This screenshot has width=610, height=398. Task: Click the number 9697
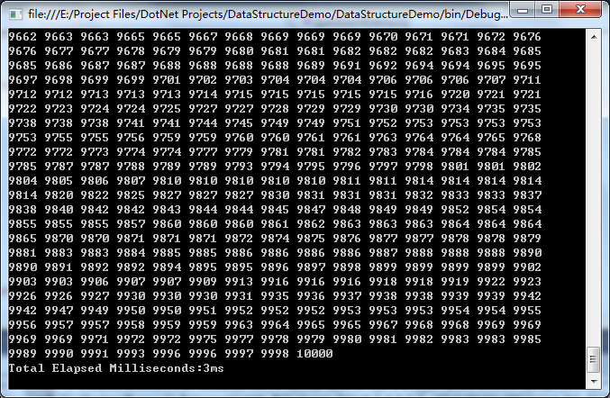tap(23, 80)
